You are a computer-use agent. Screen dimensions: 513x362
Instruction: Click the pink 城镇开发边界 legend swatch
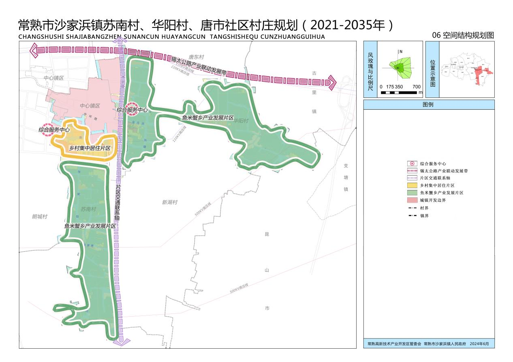tap(412, 200)
